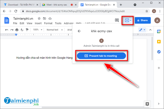Click the recording indicator on Meet tab
Image resolution: width=164 pixels, height=109 pixels.
click(x=72, y=5)
